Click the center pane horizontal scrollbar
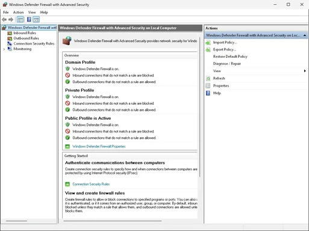Viewport: 309px width, 231px height. pos(113,221)
